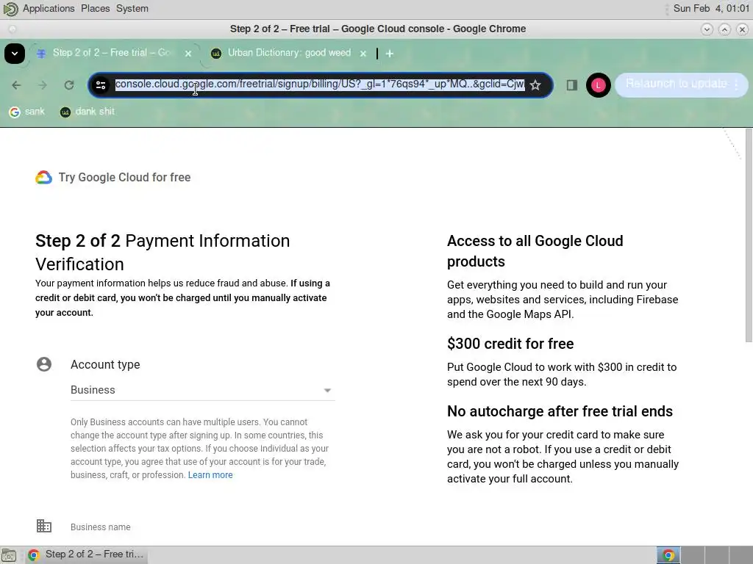Viewport: 753px width, 564px height.
Task: Open the tab search dropdown
Action: click(15, 53)
